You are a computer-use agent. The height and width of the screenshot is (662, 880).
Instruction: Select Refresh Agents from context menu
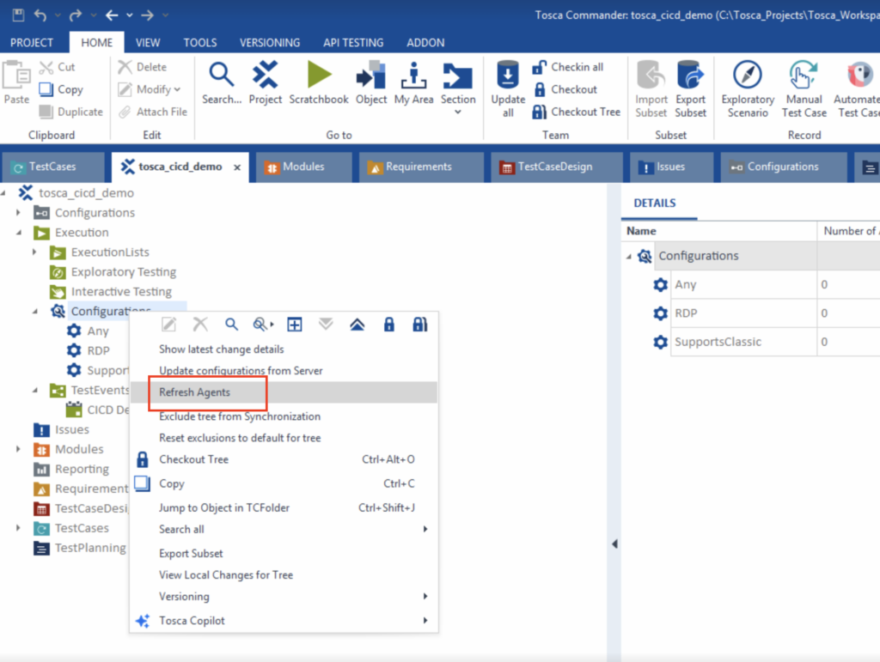(x=284, y=392)
